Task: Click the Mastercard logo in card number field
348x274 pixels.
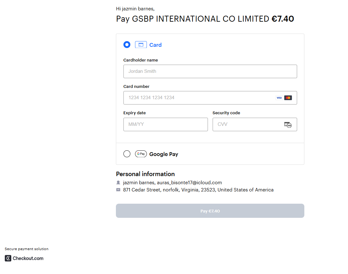Action: (x=288, y=98)
